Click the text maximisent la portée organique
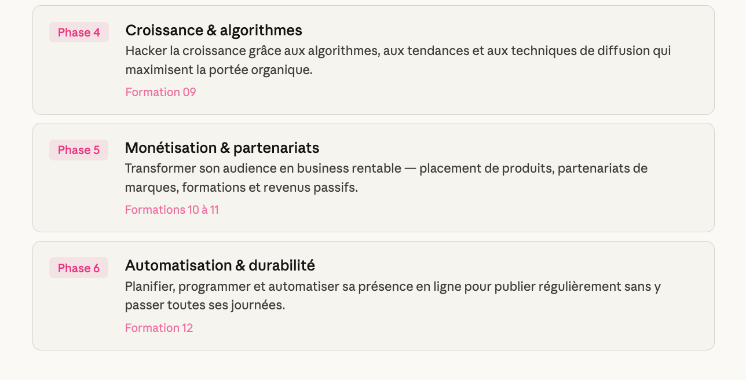Screen dimensions: 746x380 [x=218, y=70]
